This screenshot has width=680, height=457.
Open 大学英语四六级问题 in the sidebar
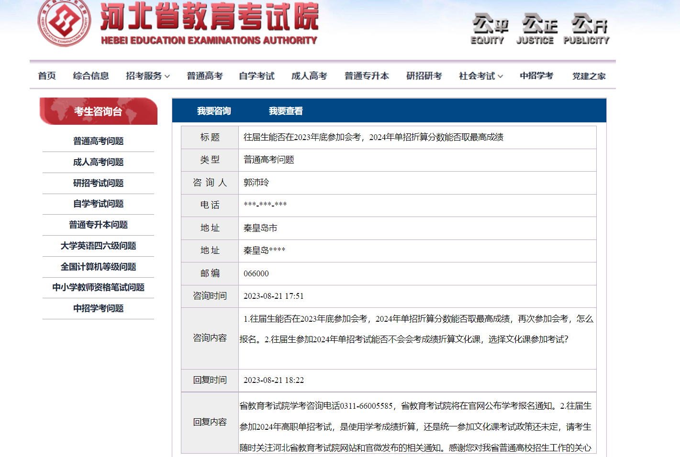[98, 246]
